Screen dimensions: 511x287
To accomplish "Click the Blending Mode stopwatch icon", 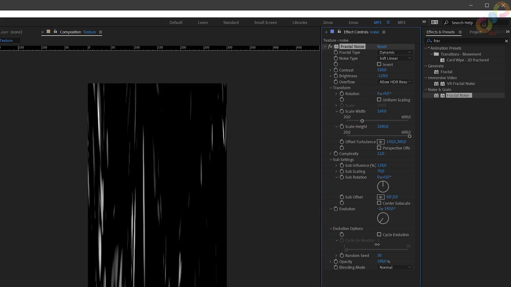I will 336,267.
